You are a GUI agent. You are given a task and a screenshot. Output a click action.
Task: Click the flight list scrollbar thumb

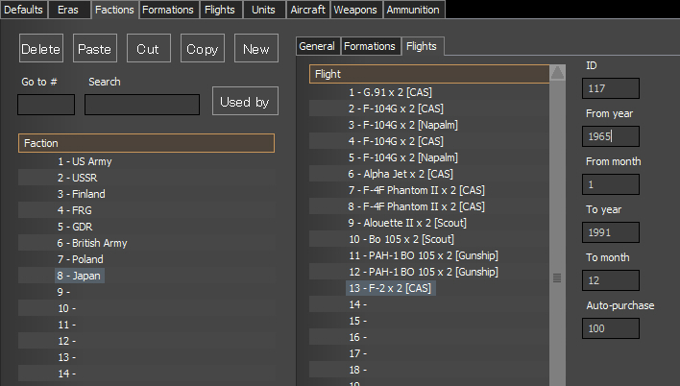coord(558,277)
